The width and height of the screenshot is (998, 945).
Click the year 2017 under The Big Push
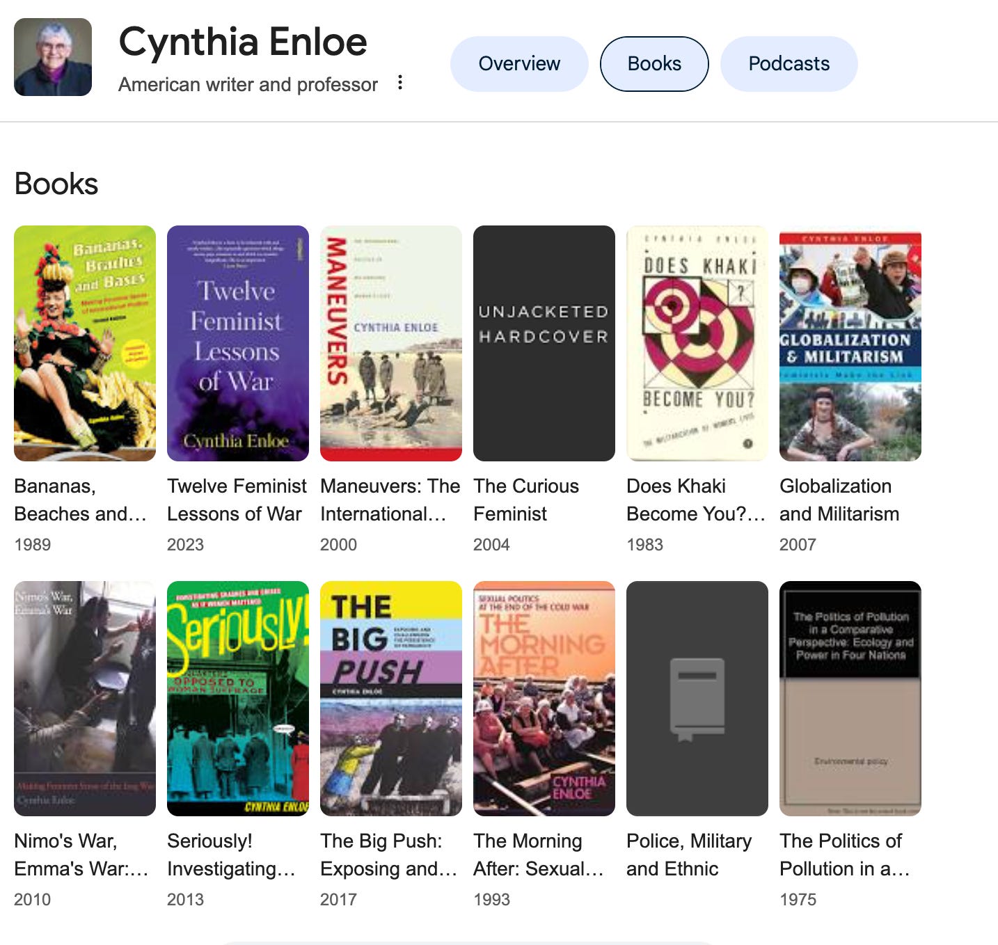tap(339, 899)
